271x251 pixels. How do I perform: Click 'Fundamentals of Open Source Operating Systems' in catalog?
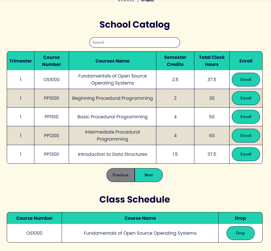(x=112, y=79)
